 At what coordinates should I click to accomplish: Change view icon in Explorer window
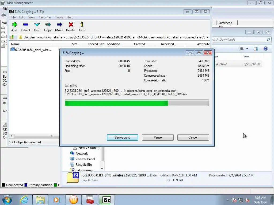[241, 49]
